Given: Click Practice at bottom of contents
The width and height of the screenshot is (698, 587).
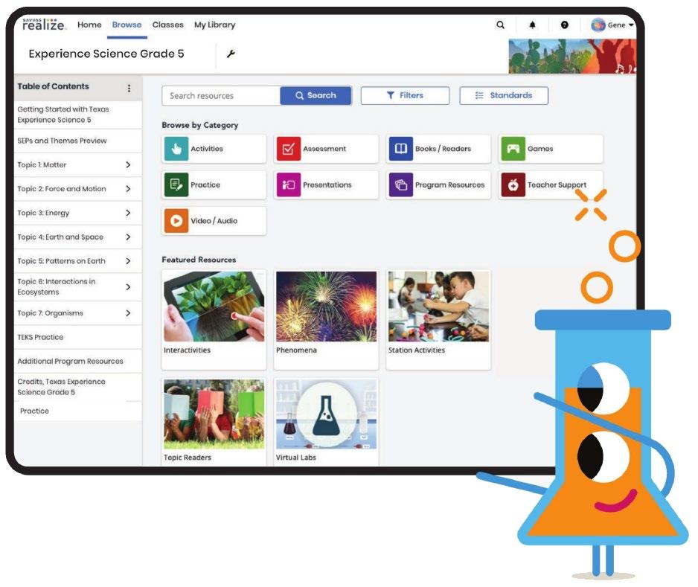Looking at the screenshot, I should [x=34, y=411].
